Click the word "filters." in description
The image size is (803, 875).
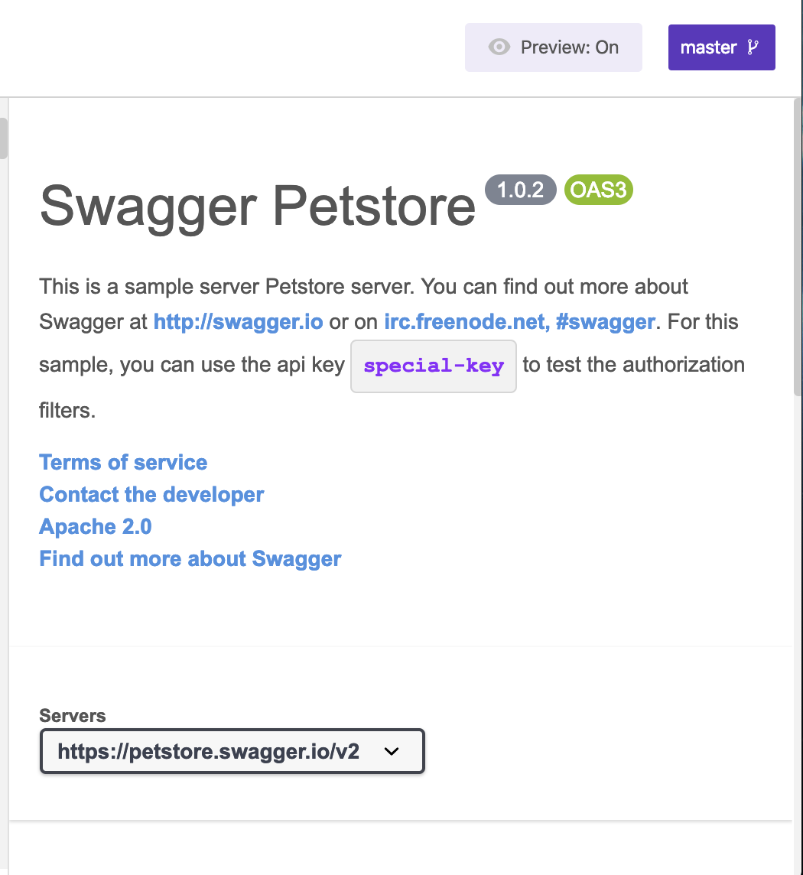tap(67, 410)
